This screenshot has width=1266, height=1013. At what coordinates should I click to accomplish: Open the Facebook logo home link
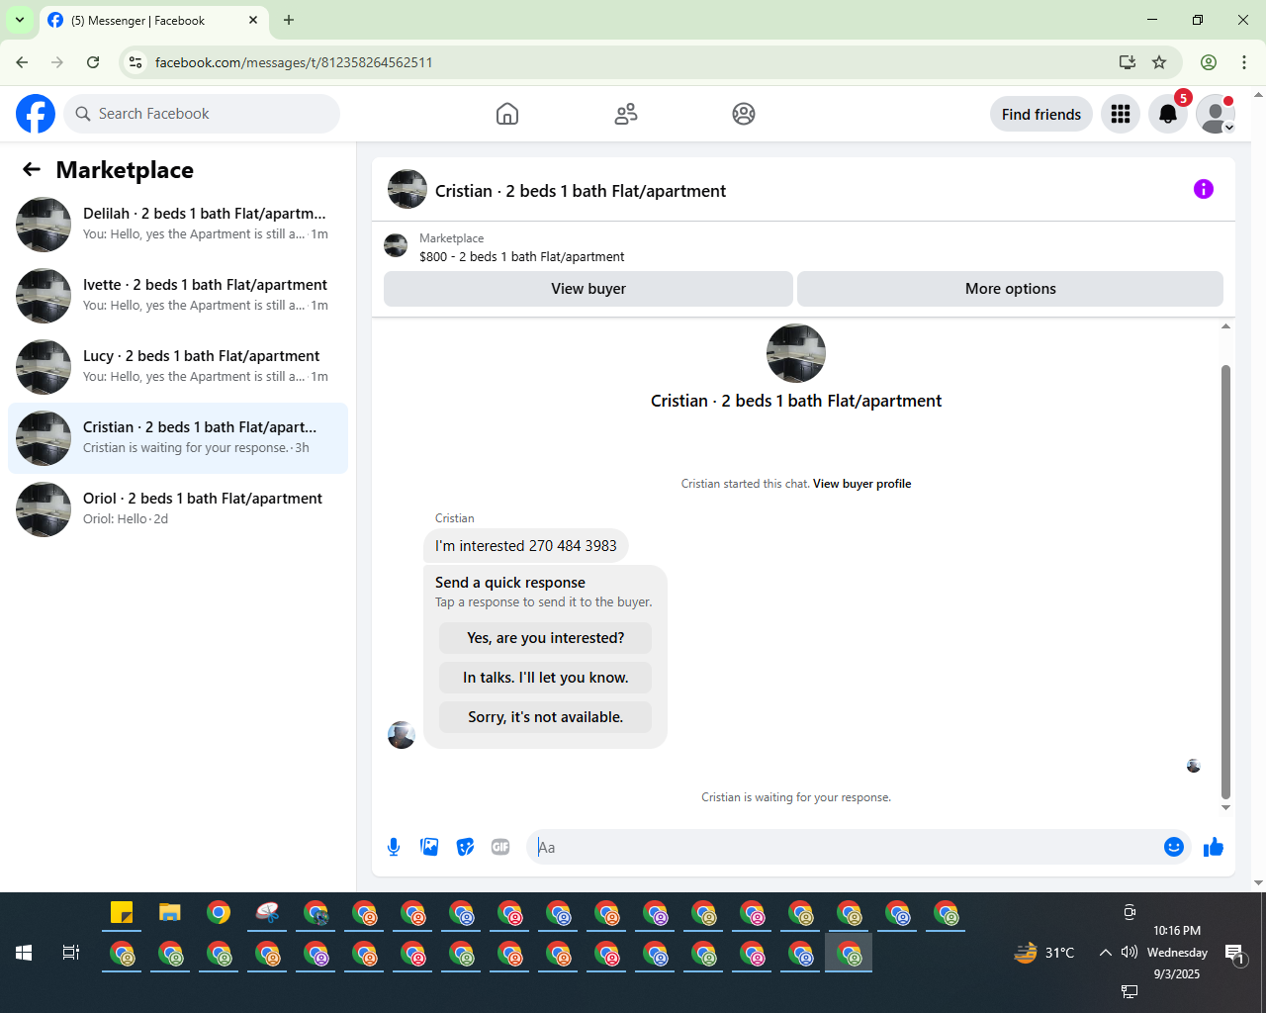pos(36,114)
